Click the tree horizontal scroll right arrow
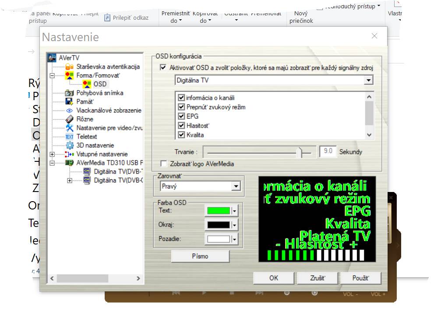This screenshot has height=321, width=434. (x=138, y=279)
